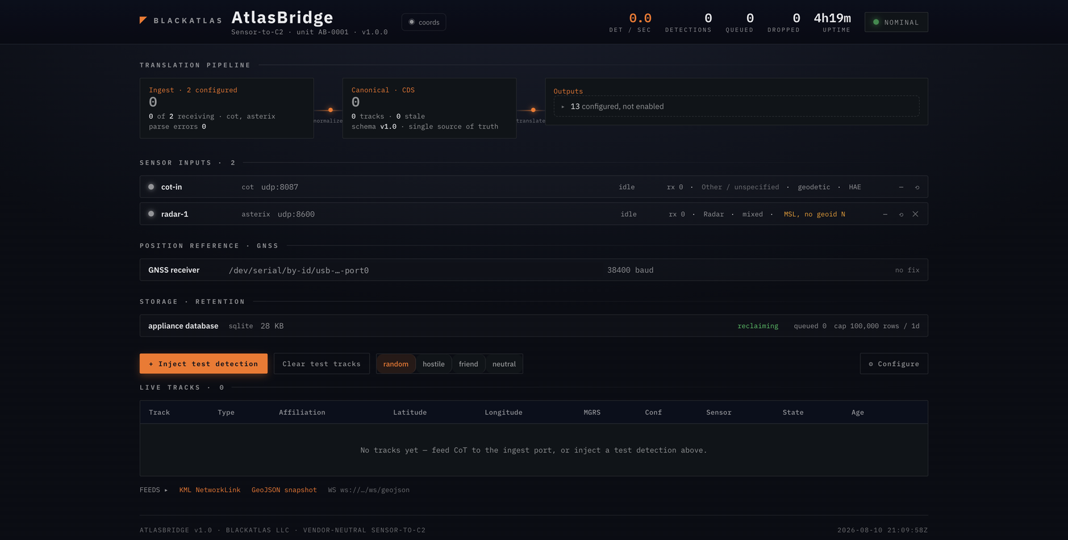Viewport: 1068px width, 540px height.
Task: Click the Ingest · 2 configured card
Action: (227, 108)
